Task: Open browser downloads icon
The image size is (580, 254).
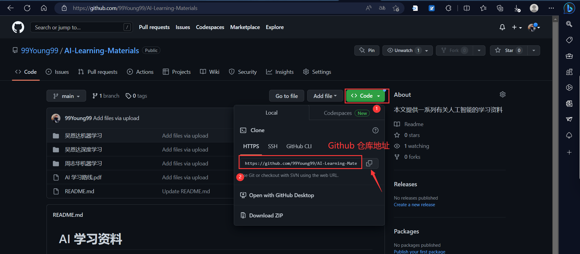Action: [x=517, y=8]
